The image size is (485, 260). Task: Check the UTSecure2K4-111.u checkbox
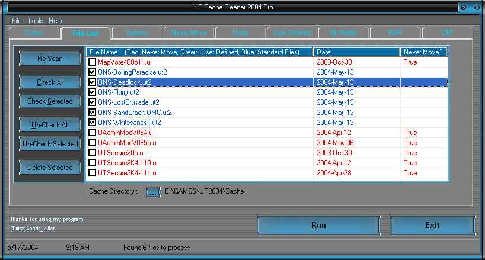(x=92, y=172)
